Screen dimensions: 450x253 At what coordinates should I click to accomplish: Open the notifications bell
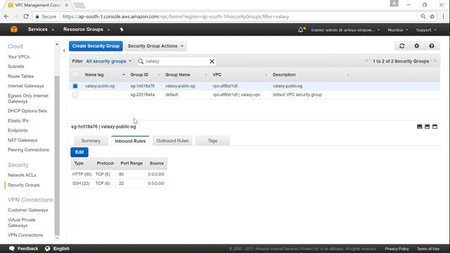click(x=301, y=30)
